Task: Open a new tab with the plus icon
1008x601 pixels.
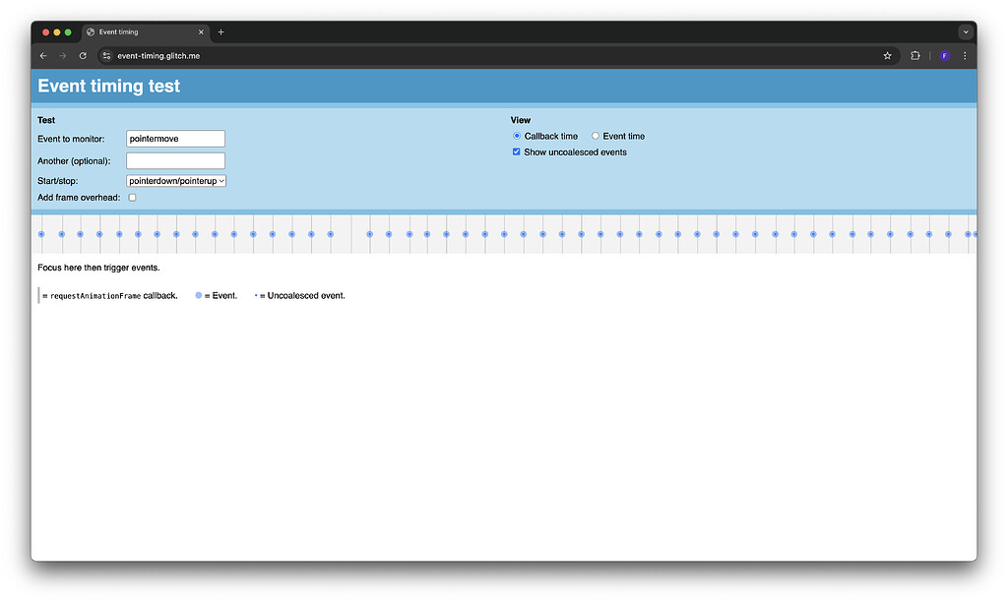Action: [x=220, y=31]
